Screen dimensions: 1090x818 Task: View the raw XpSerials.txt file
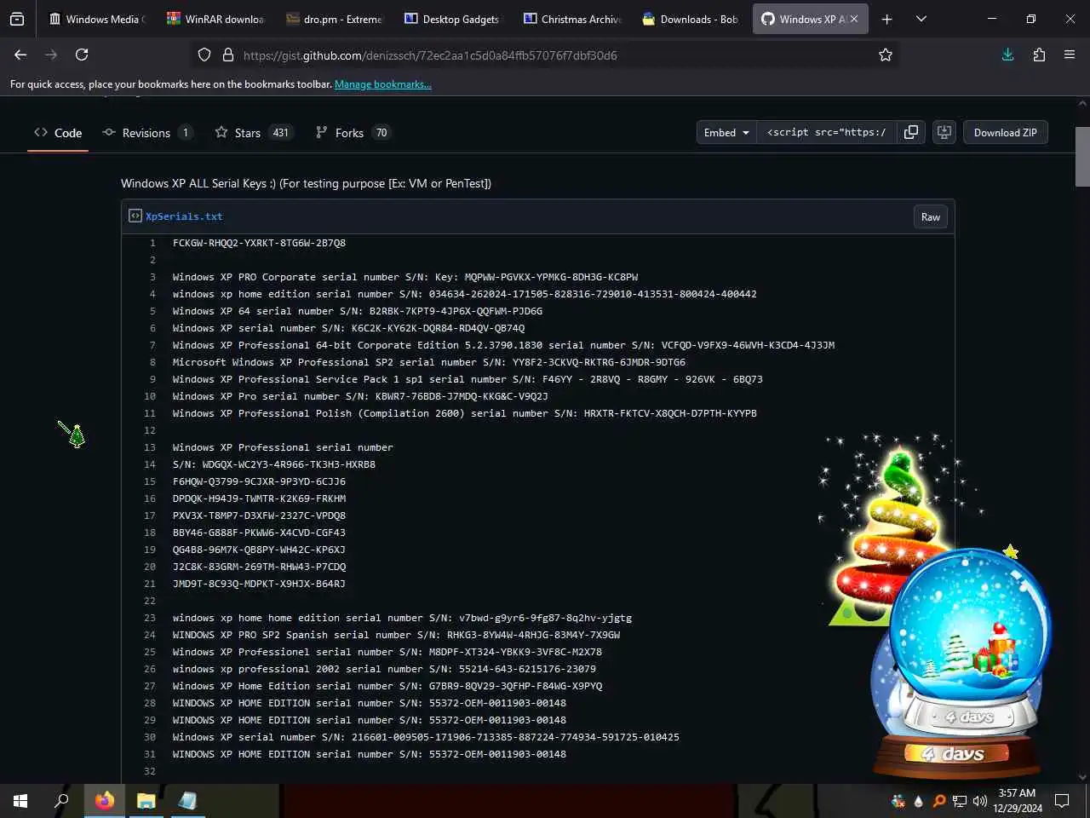[x=931, y=217]
